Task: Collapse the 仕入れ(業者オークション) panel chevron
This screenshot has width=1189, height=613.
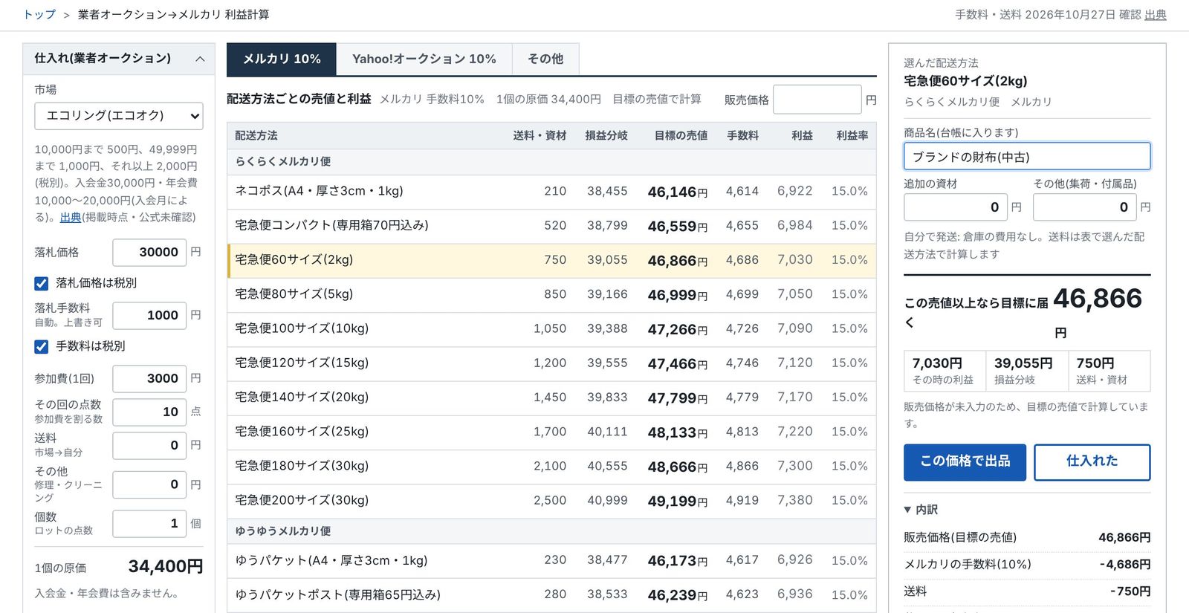Action: coord(200,59)
